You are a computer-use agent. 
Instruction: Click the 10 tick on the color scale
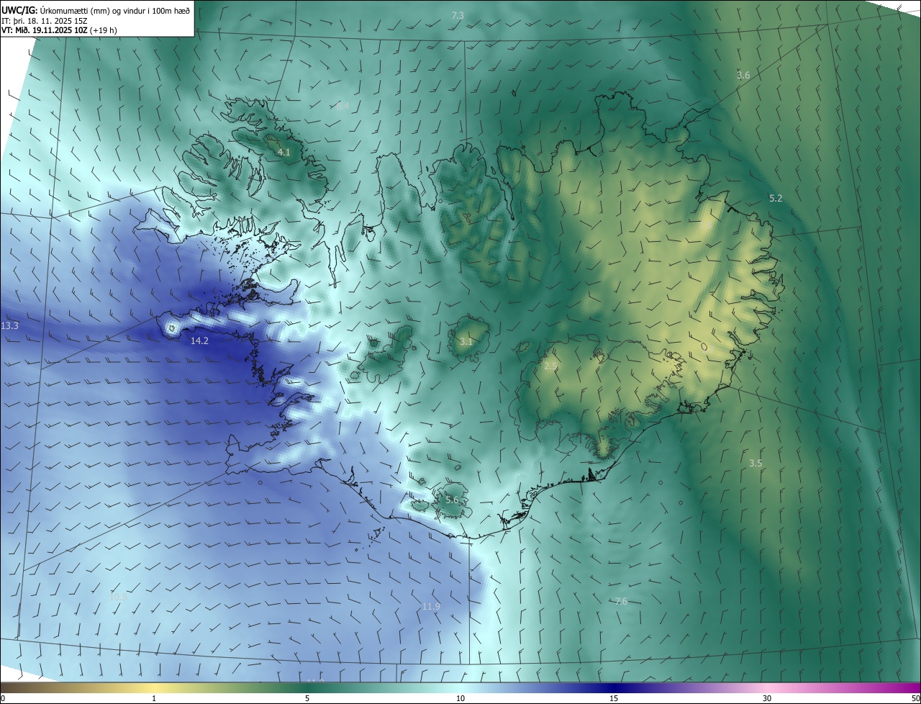pos(460,698)
